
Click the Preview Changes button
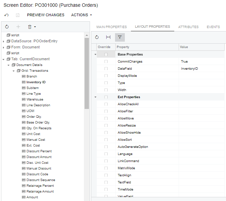click(46, 15)
